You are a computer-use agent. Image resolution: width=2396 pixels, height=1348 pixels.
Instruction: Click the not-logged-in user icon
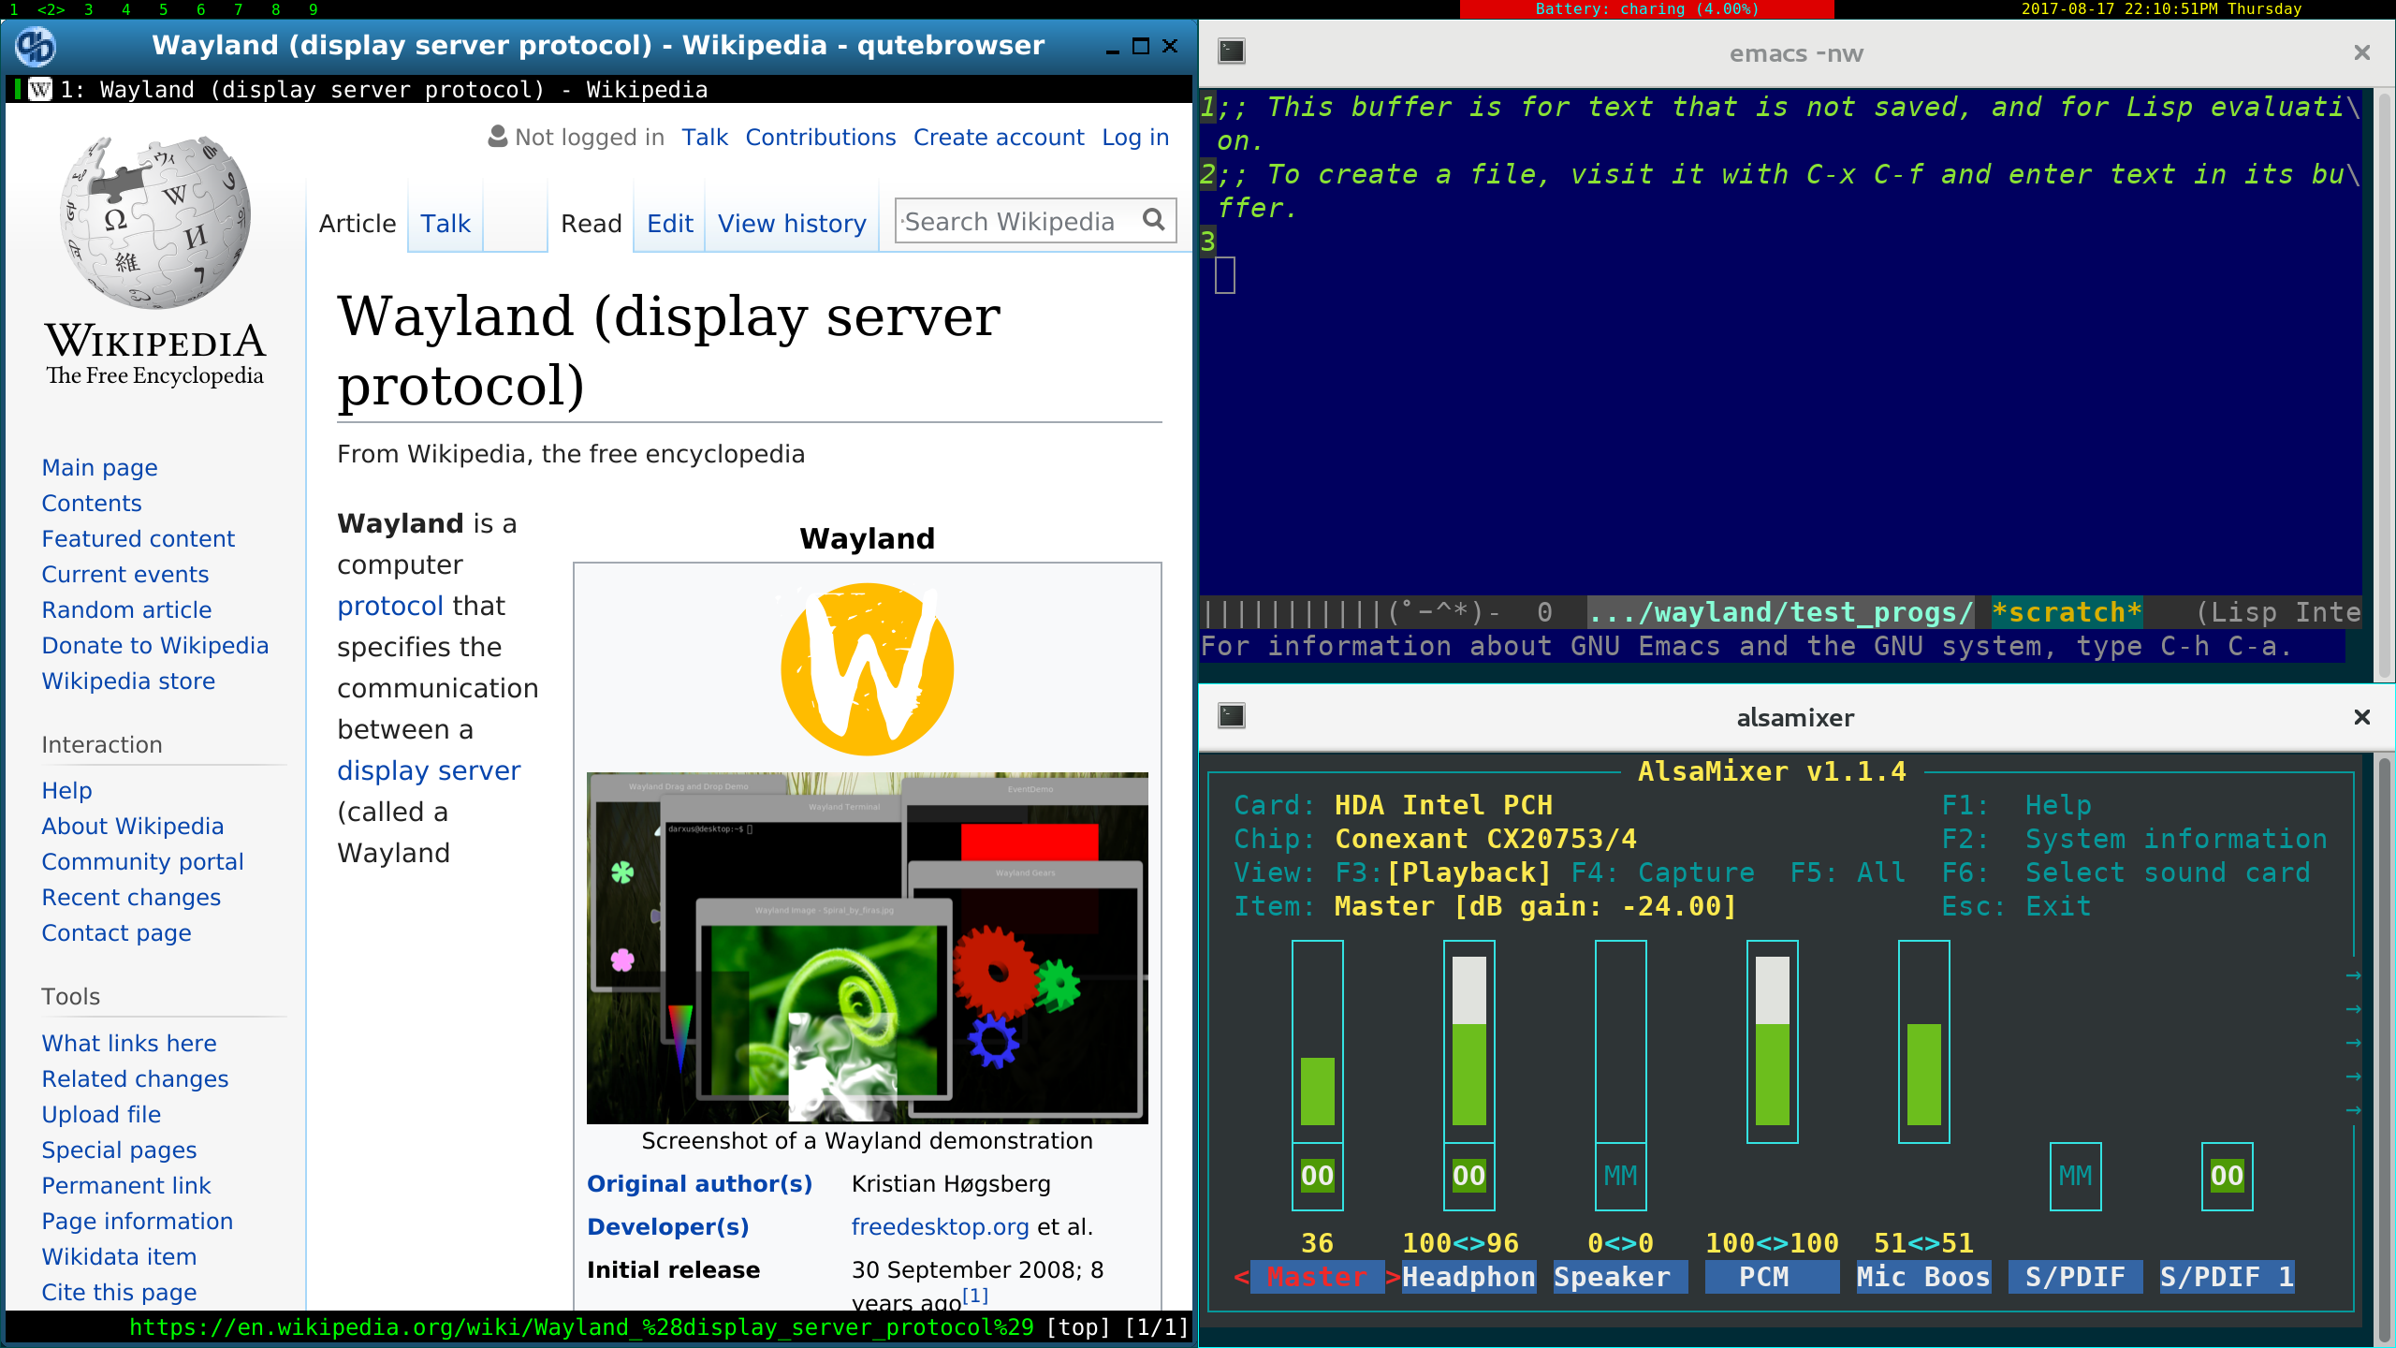(x=498, y=137)
